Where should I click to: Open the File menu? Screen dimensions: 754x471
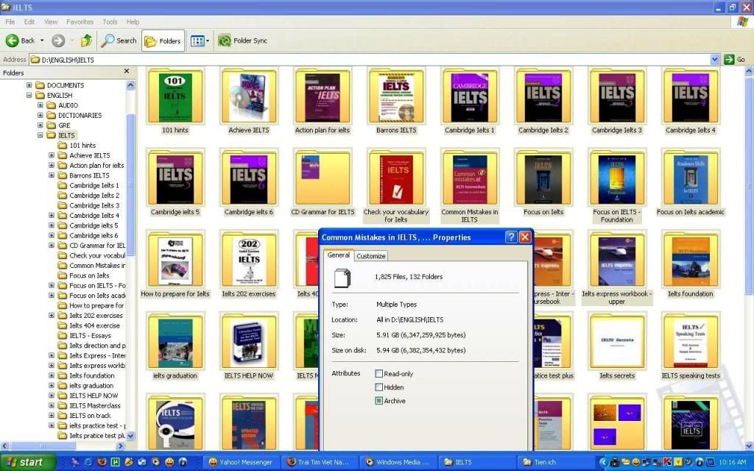click(x=10, y=21)
